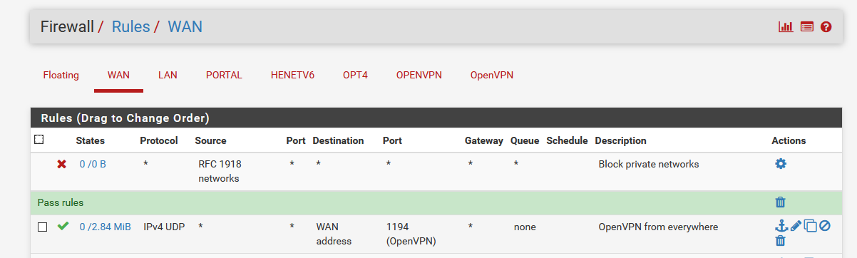Go to the PORTAL tab

click(x=224, y=75)
